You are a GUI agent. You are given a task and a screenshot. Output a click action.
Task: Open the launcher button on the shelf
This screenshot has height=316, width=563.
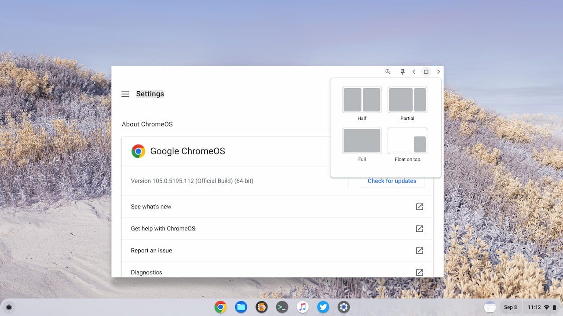(9, 307)
